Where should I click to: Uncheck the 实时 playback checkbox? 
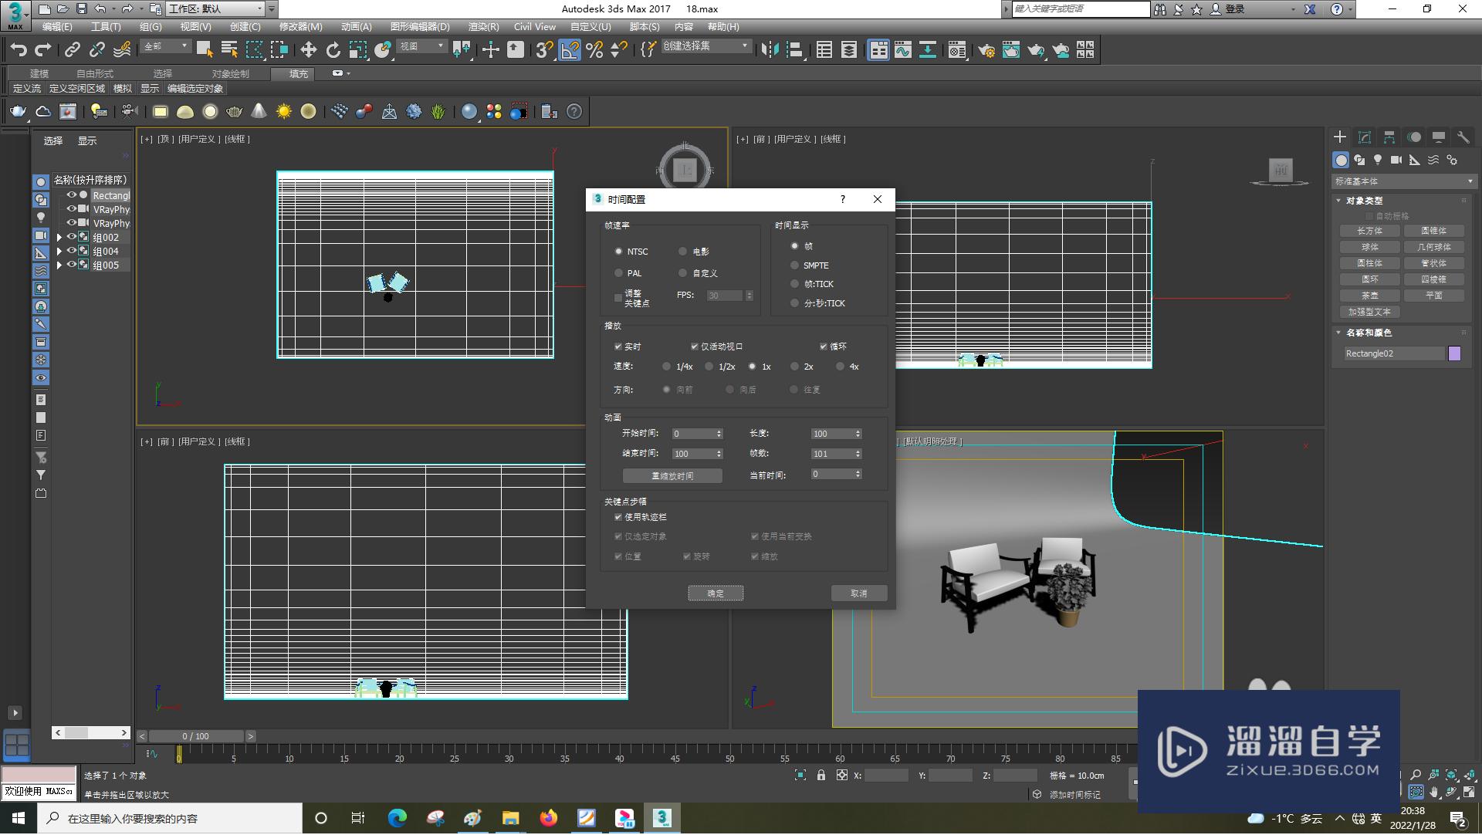[618, 347]
